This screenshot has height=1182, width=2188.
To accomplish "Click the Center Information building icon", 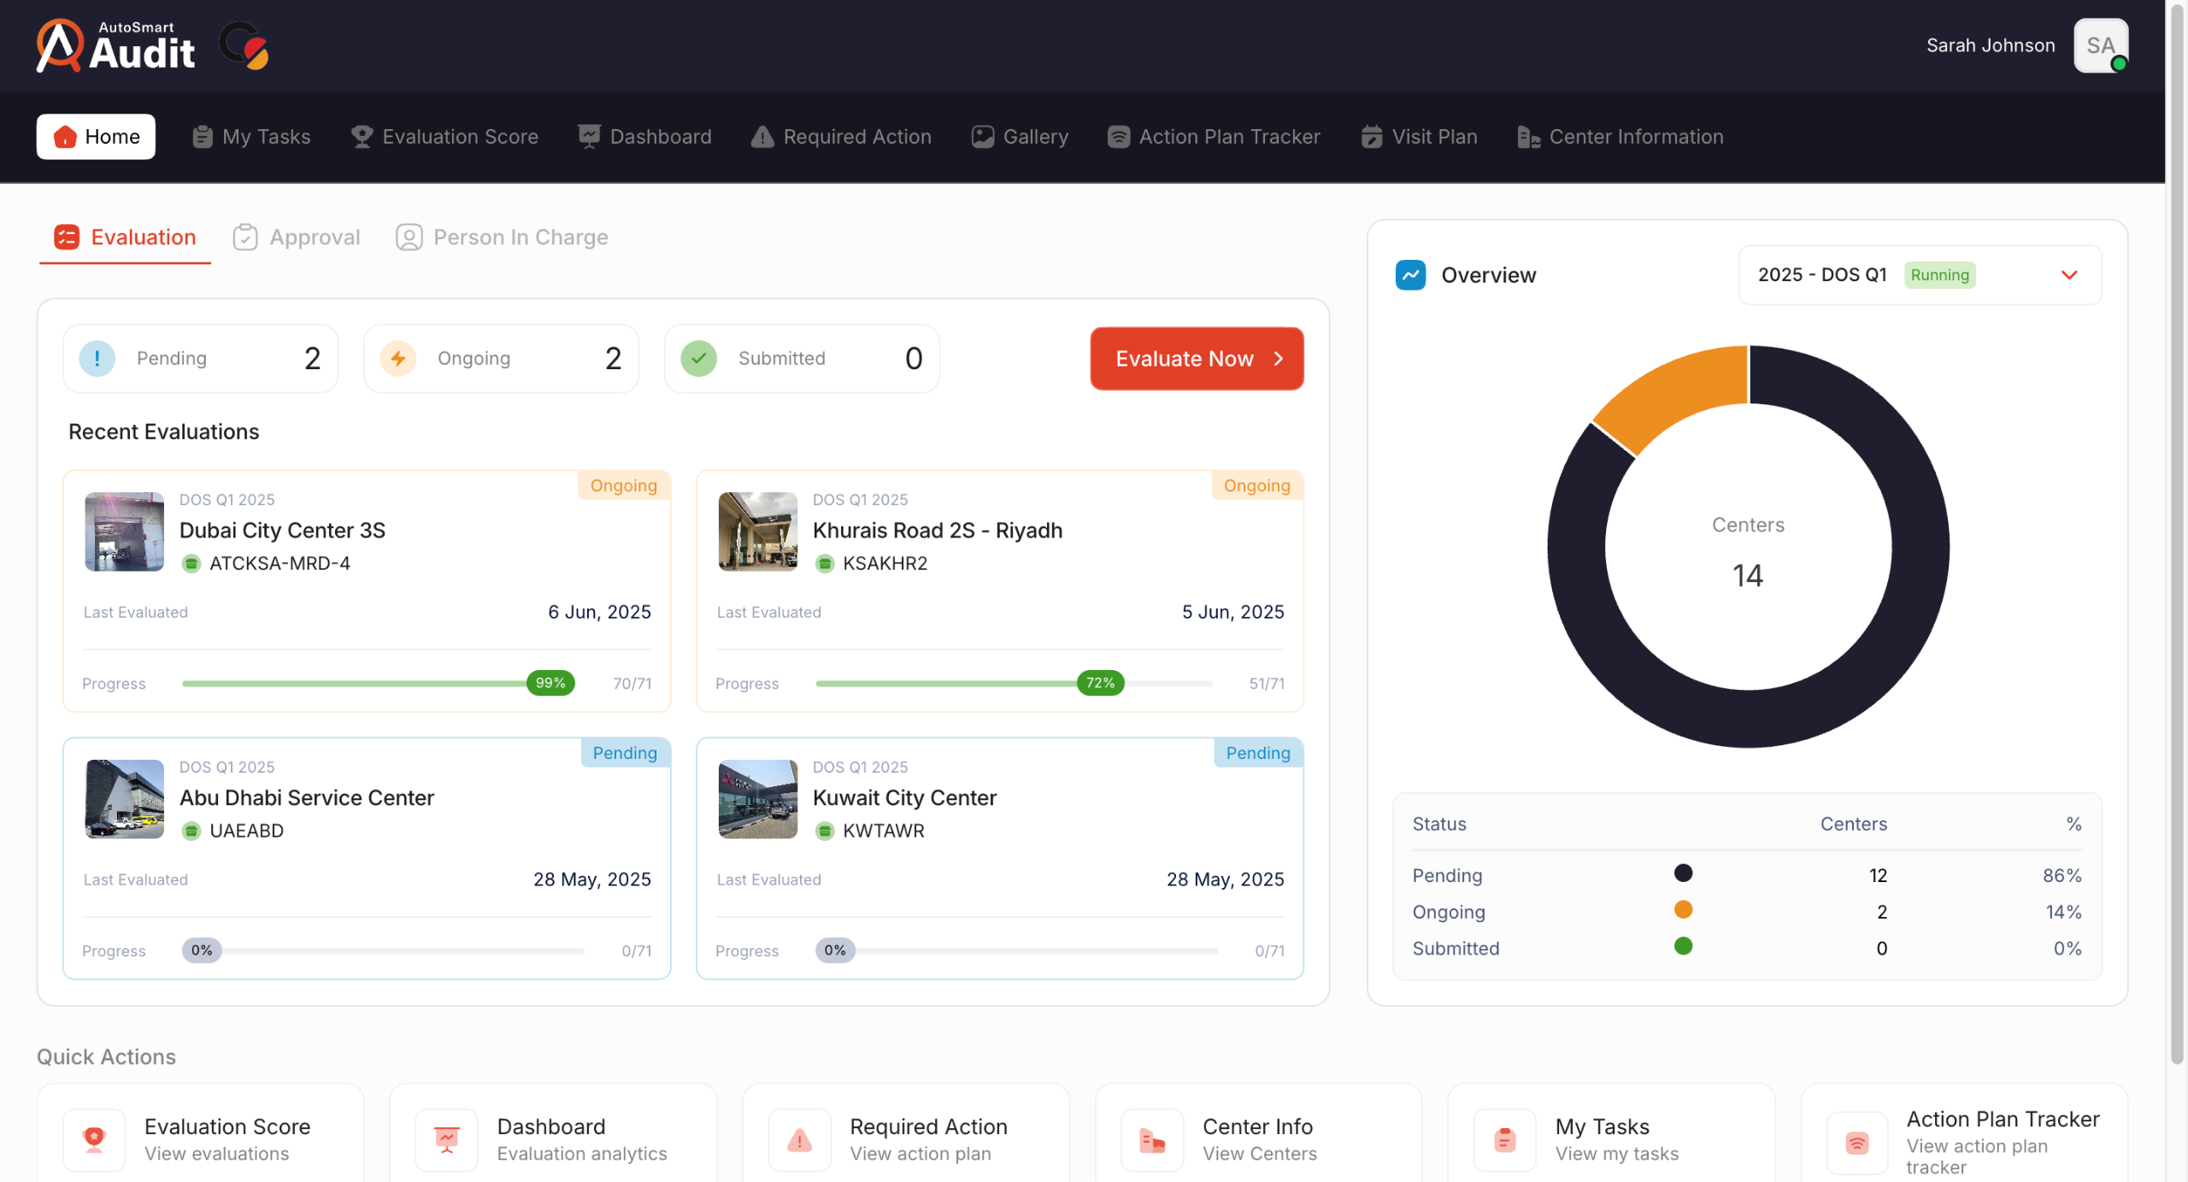I will pyautogui.click(x=1527, y=137).
